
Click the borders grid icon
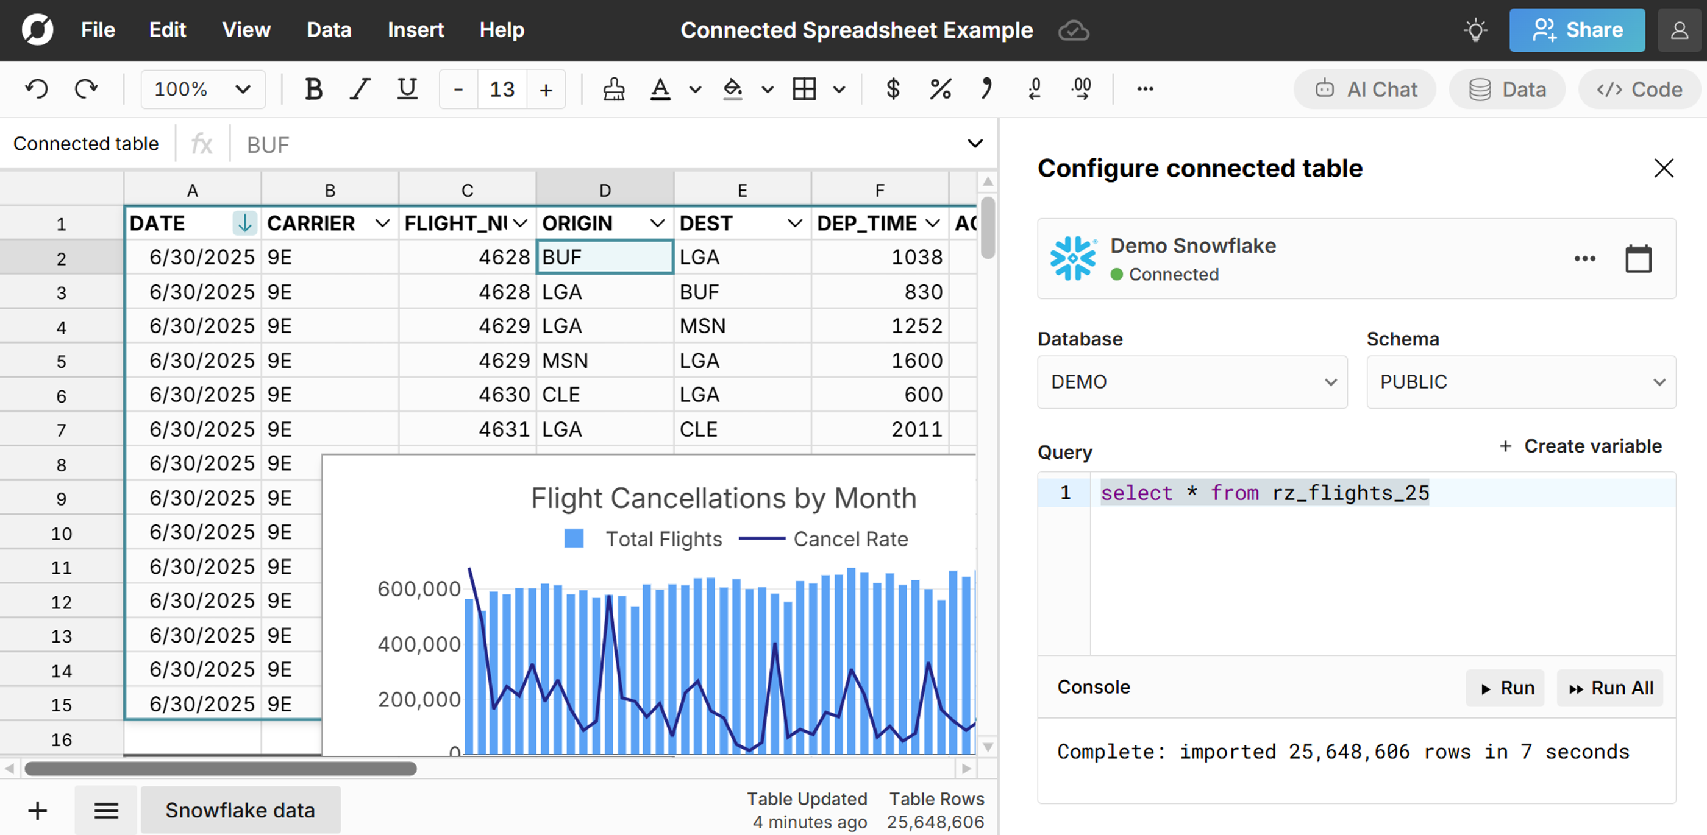804,89
